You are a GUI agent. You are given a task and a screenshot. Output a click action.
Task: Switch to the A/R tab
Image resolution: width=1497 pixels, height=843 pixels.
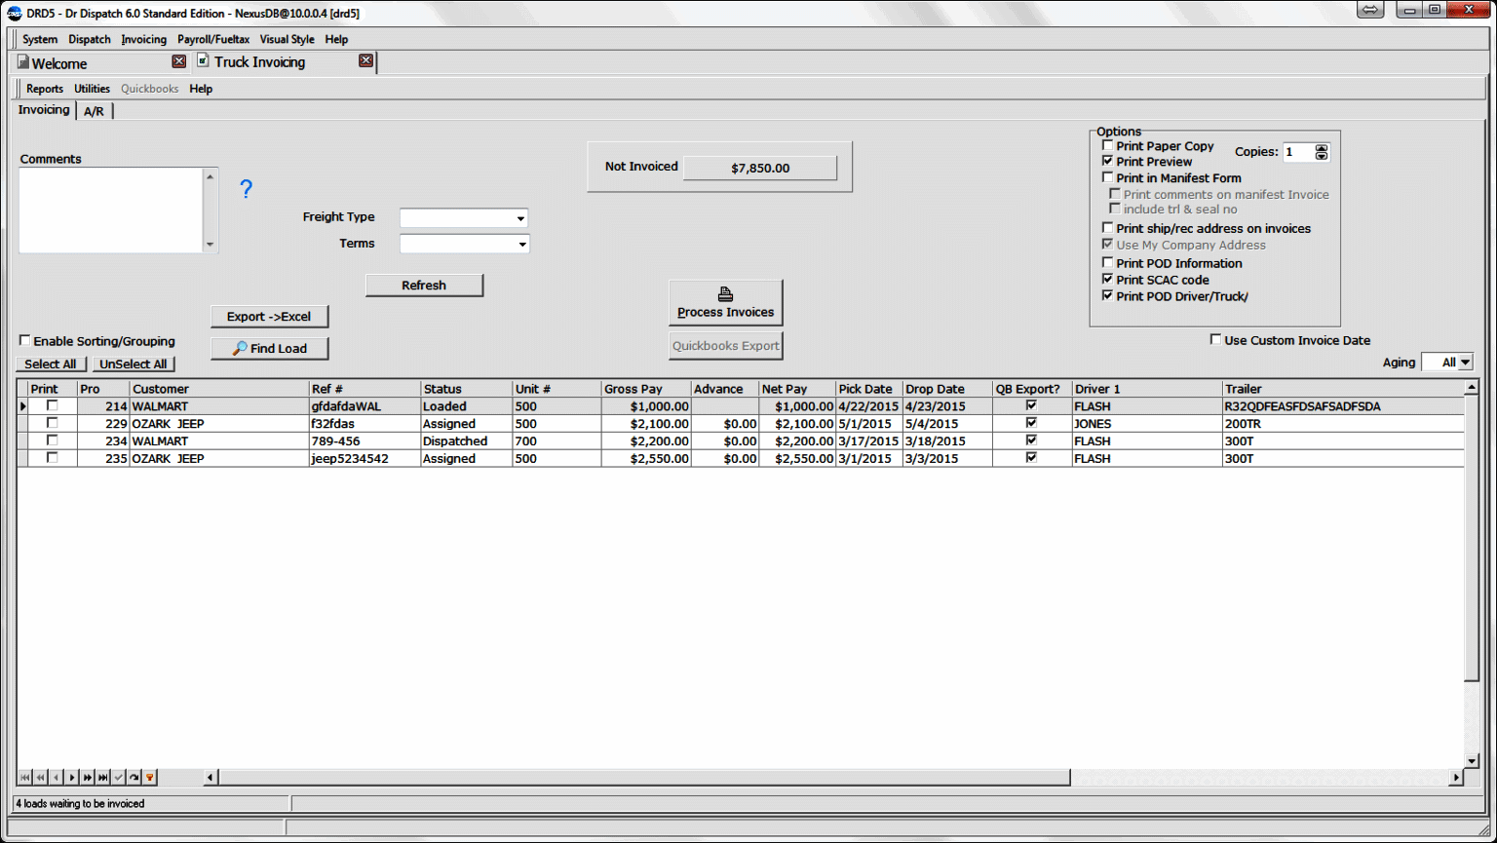94,110
